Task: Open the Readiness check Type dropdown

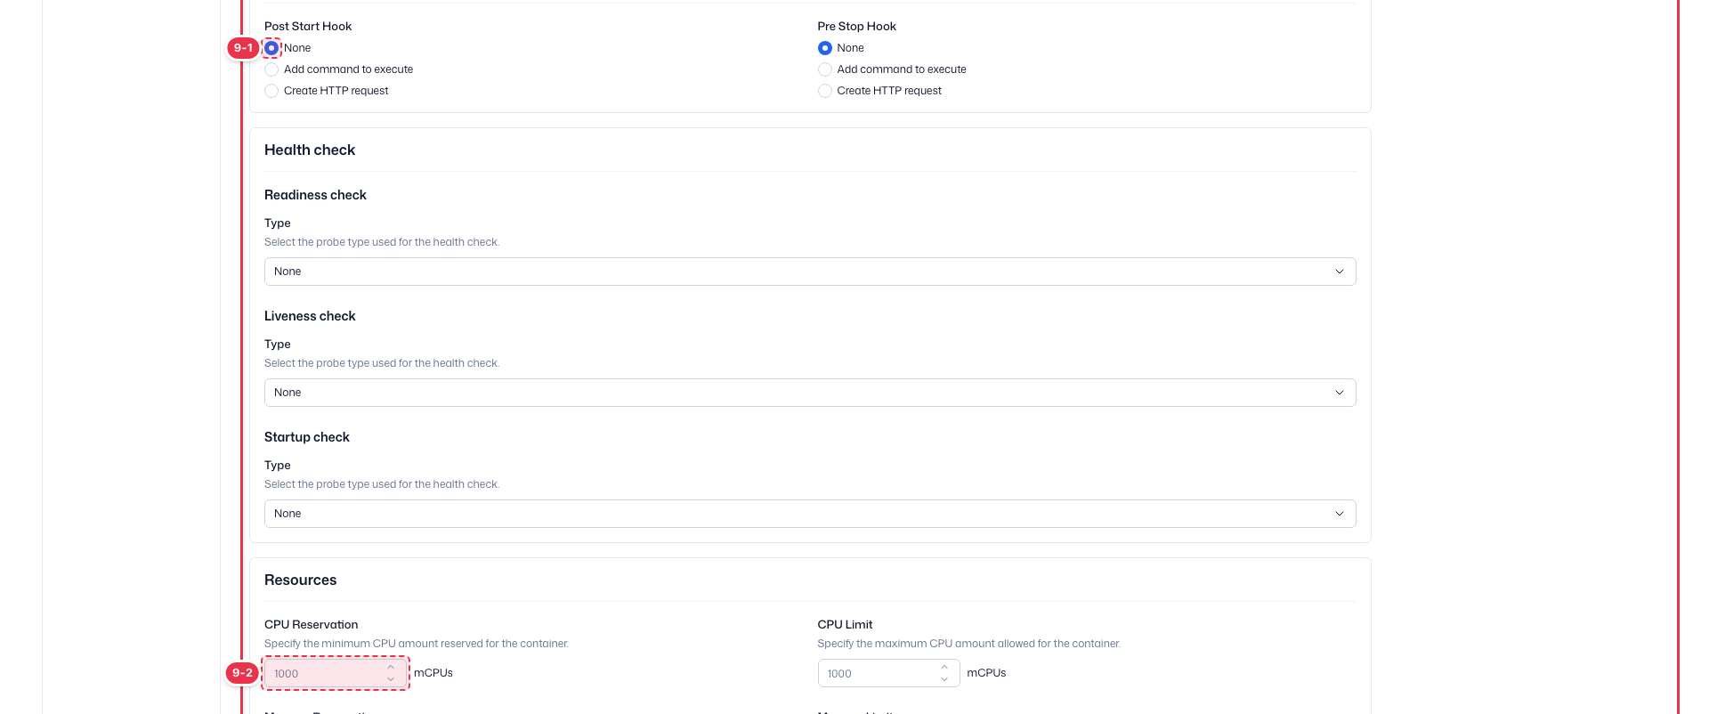Action: 810,272
